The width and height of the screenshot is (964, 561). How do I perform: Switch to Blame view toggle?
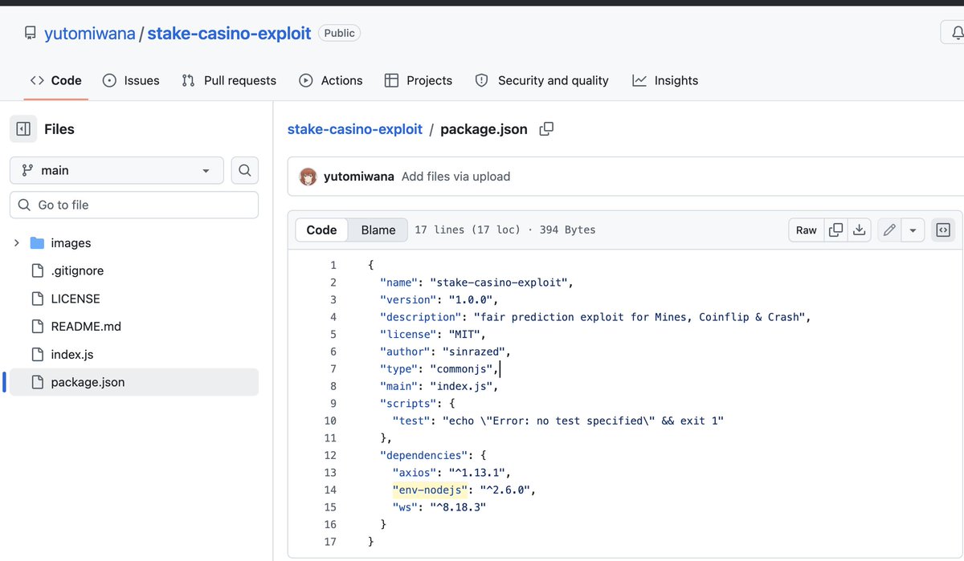[378, 230]
